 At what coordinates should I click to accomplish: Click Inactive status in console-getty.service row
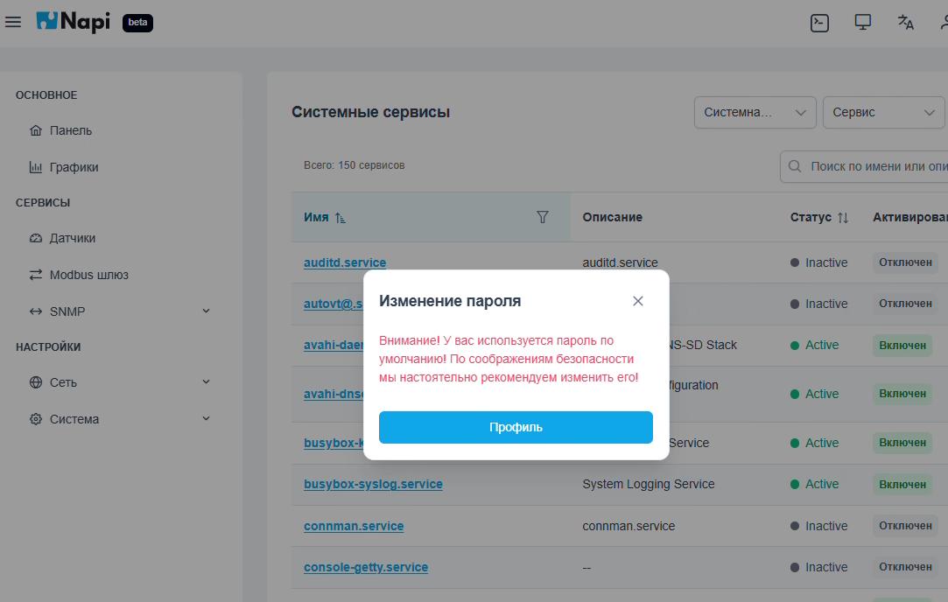(818, 568)
